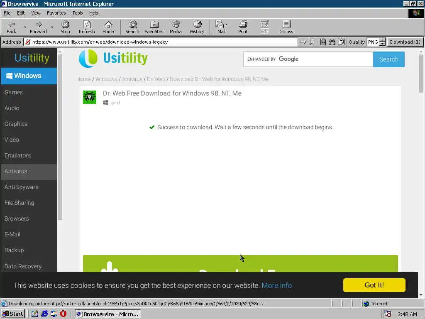Go back with the Back toolbar icon
The image size is (425, 319).
[11, 27]
